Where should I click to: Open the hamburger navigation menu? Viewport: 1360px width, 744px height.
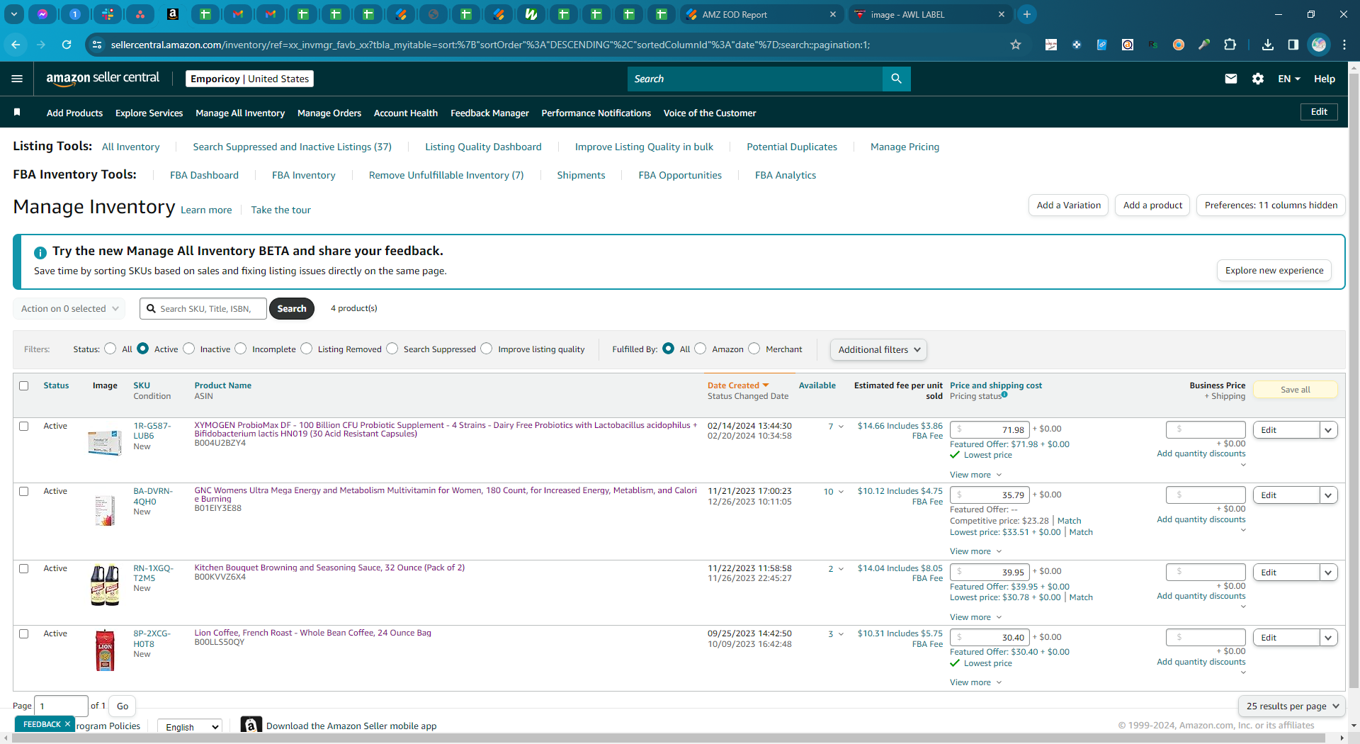[17, 79]
